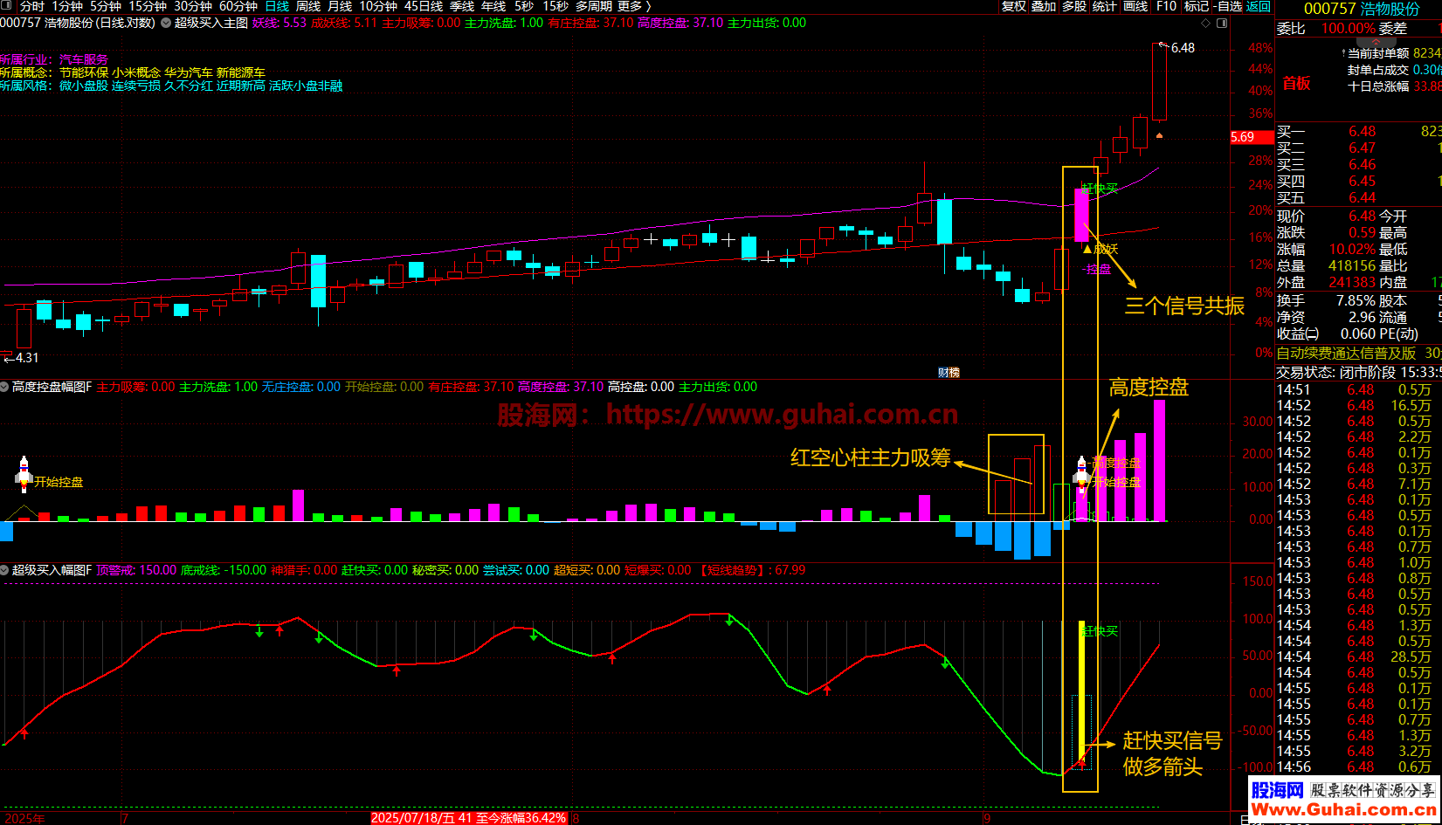
Task: Select the 月线 monthly period tab
Action: click(340, 6)
